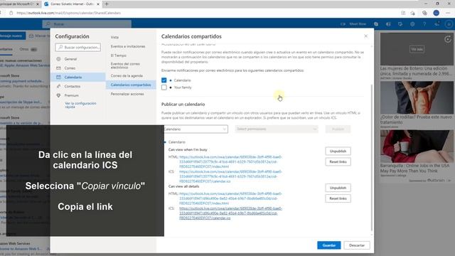Open the ¿Dolor de rodillas? ad thumbnail
This screenshot has width=455, height=256.
pyautogui.click(x=417, y=97)
